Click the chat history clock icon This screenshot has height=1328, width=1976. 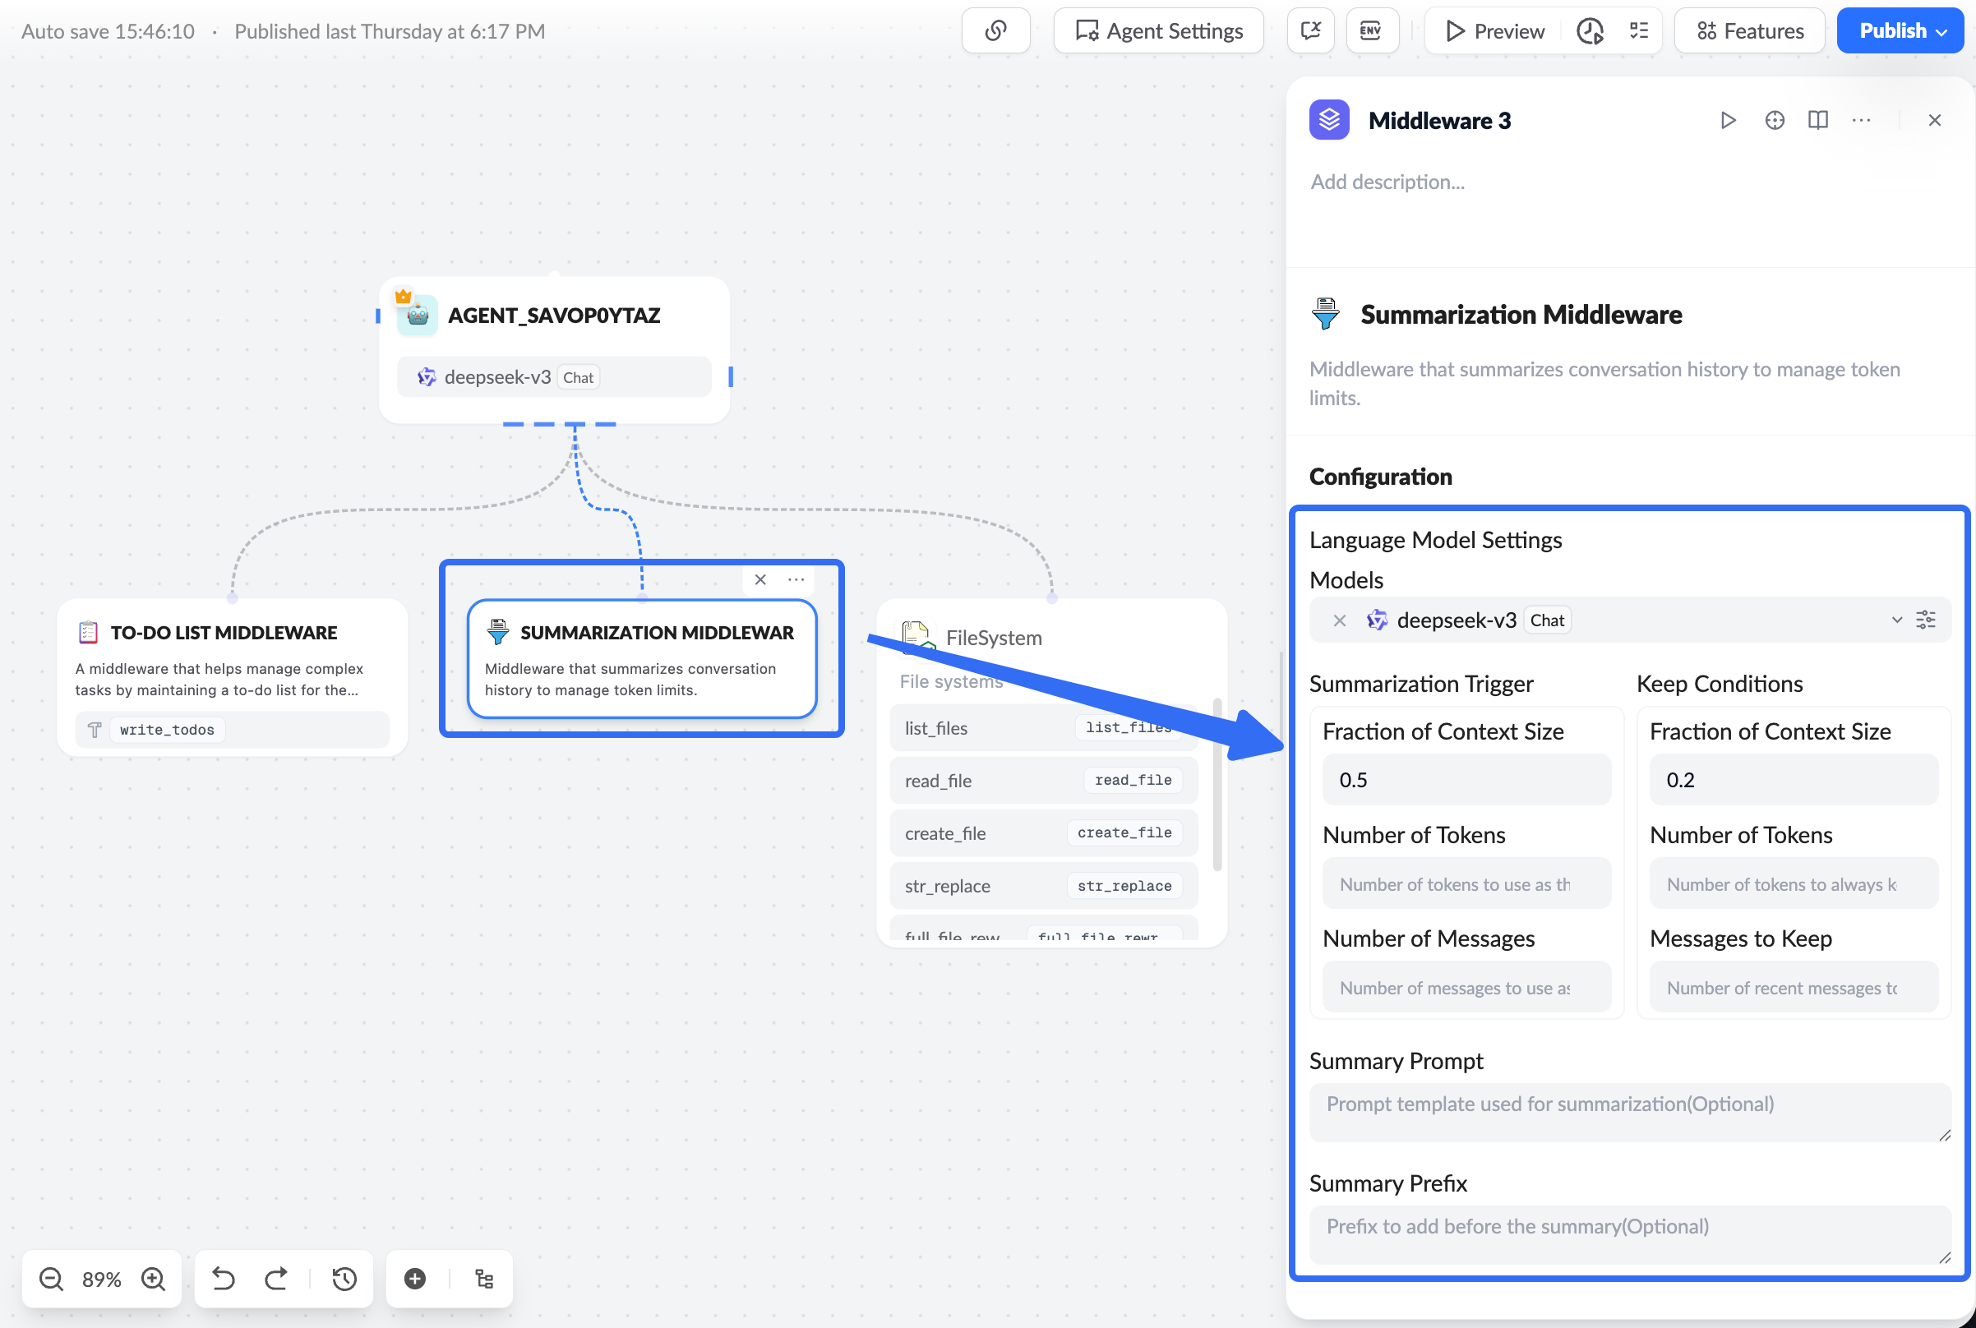pyautogui.click(x=1590, y=30)
